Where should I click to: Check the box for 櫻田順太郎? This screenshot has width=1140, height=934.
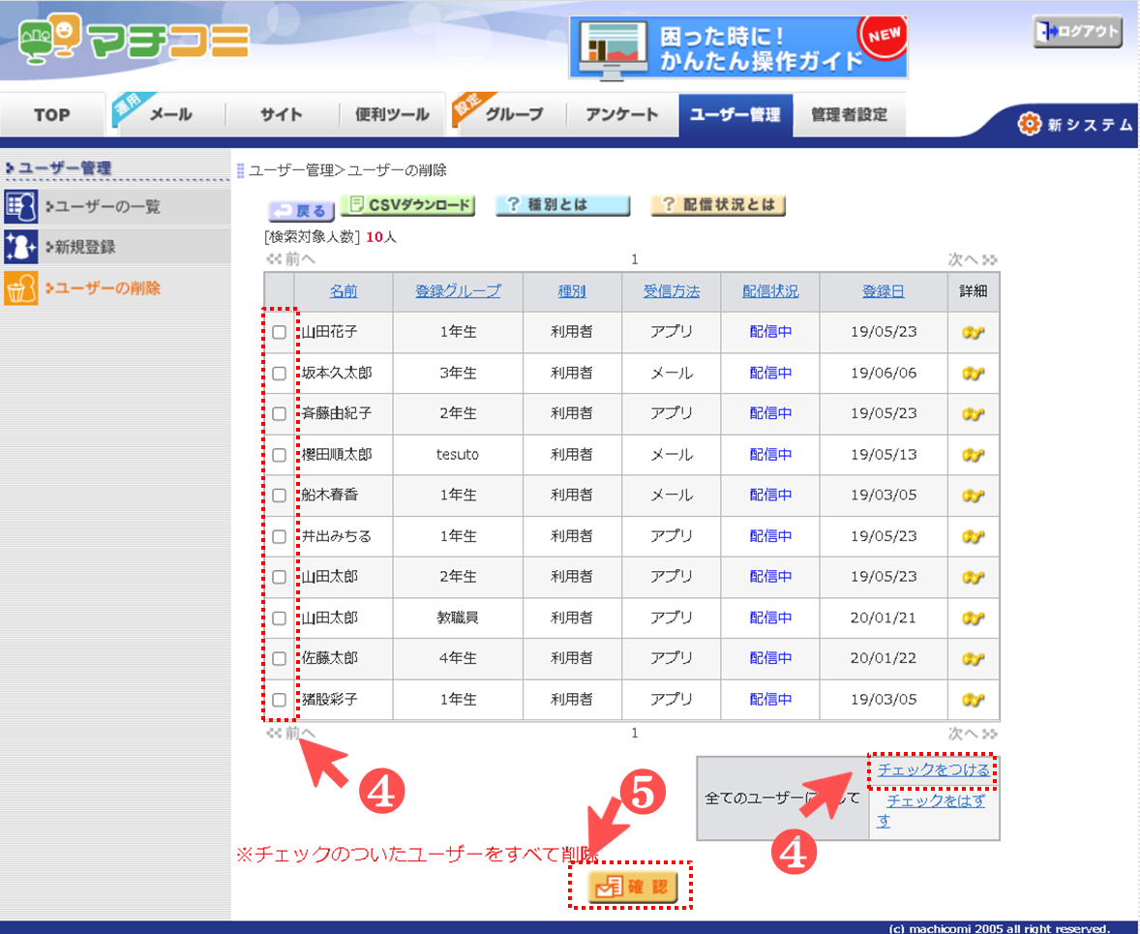click(279, 454)
